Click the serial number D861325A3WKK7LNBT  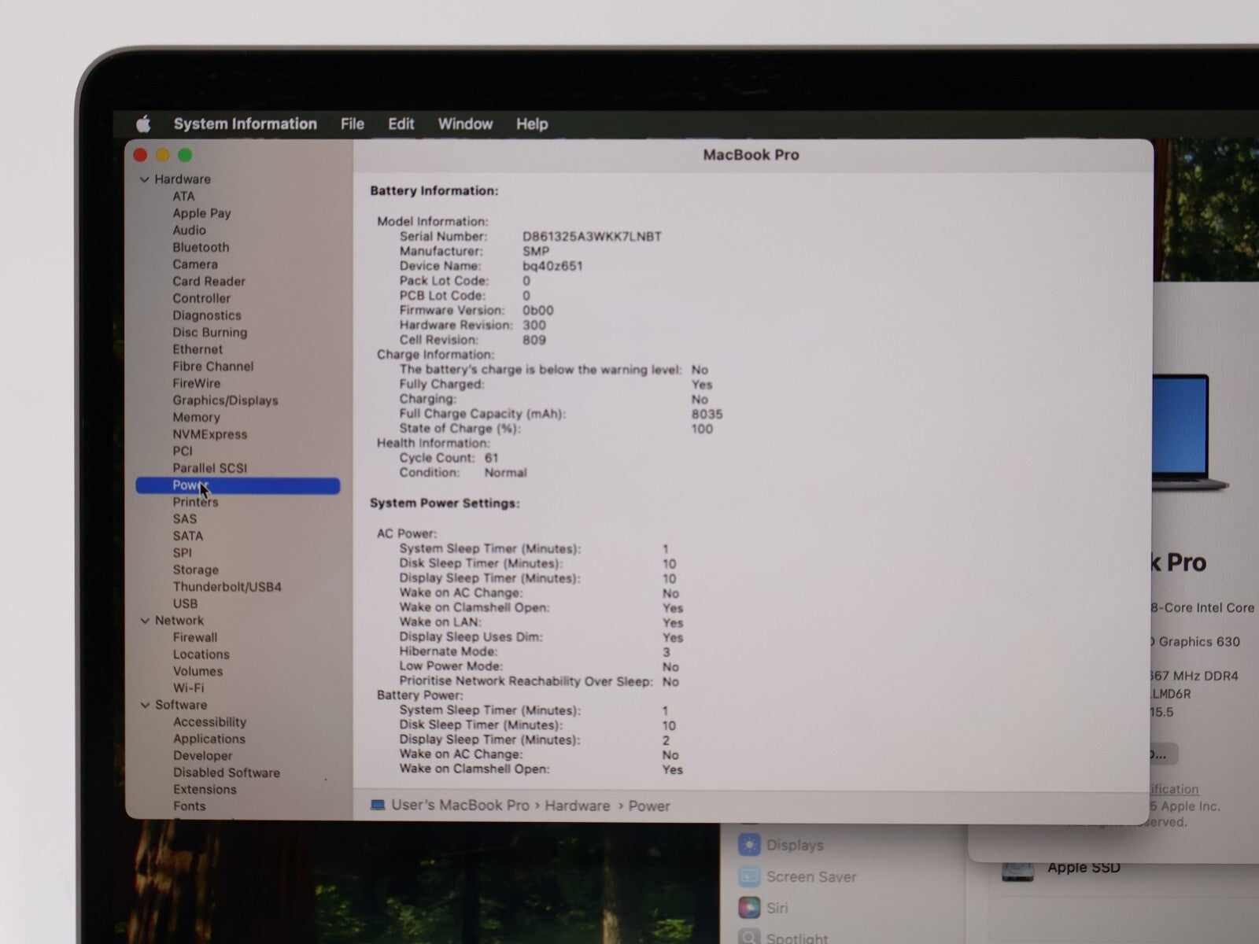point(592,236)
